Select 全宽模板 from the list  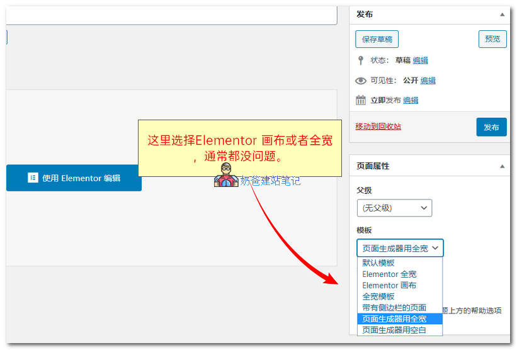coord(400,296)
